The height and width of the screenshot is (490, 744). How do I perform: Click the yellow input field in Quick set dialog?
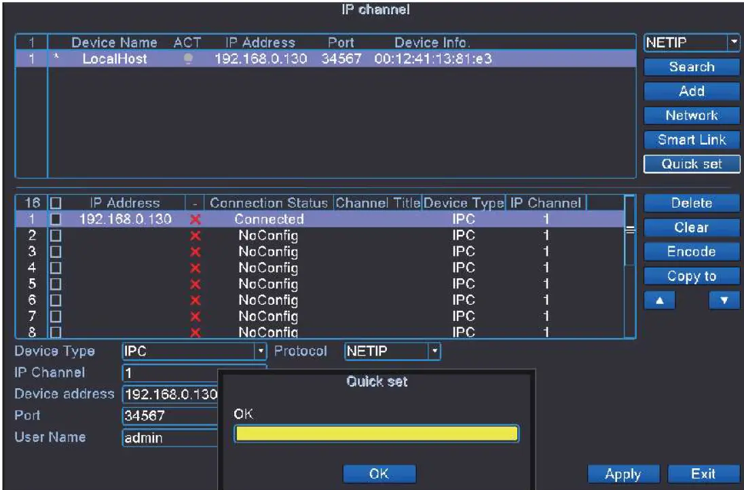[375, 433]
